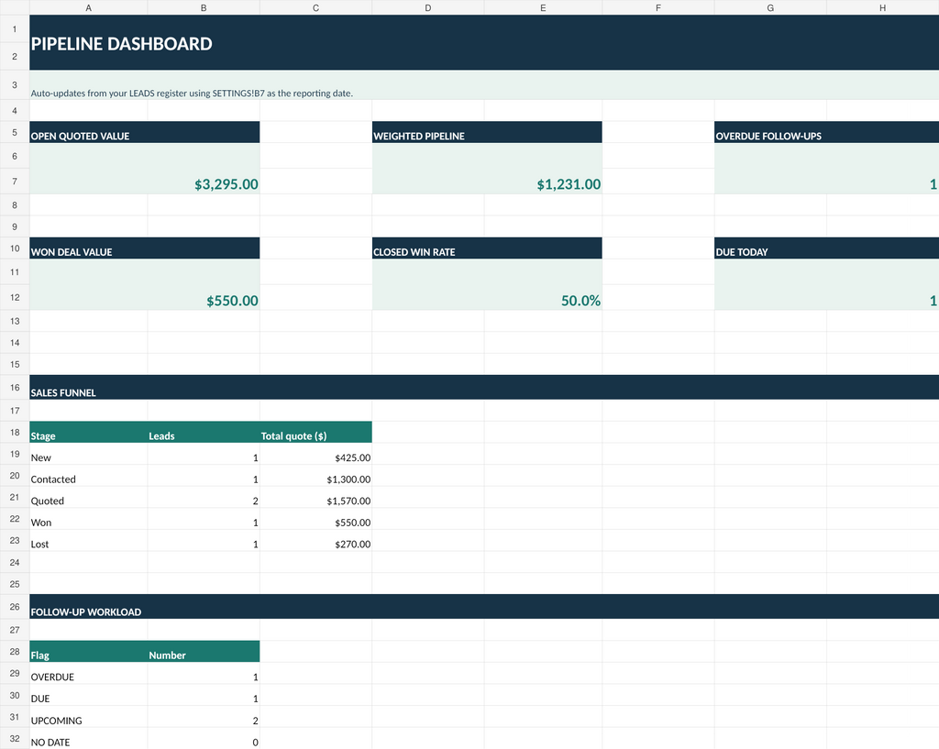Select the Quoted stage cell
The height and width of the screenshot is (749, 939).
(x=89, y=497)
